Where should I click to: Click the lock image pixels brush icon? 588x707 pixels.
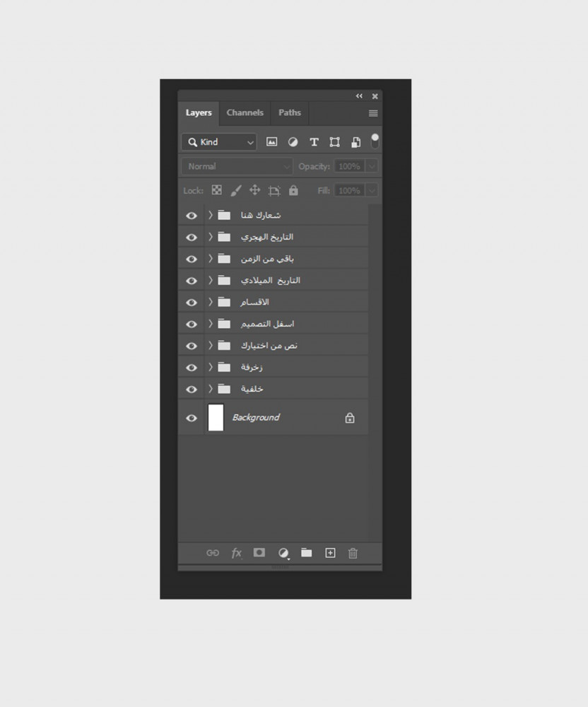(236, 190)
